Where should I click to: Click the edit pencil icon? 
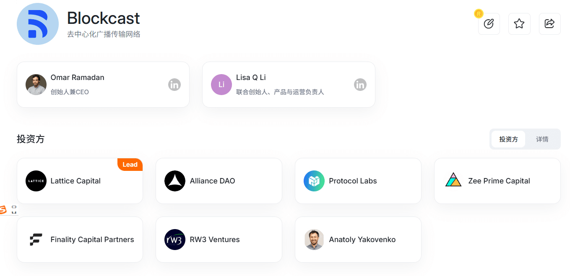click(489, 24)
